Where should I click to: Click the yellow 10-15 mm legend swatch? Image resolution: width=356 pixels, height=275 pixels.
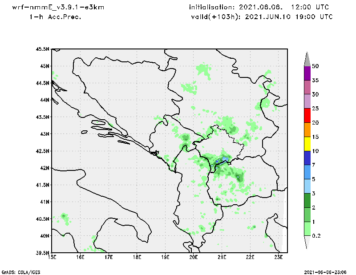[307, 144]
